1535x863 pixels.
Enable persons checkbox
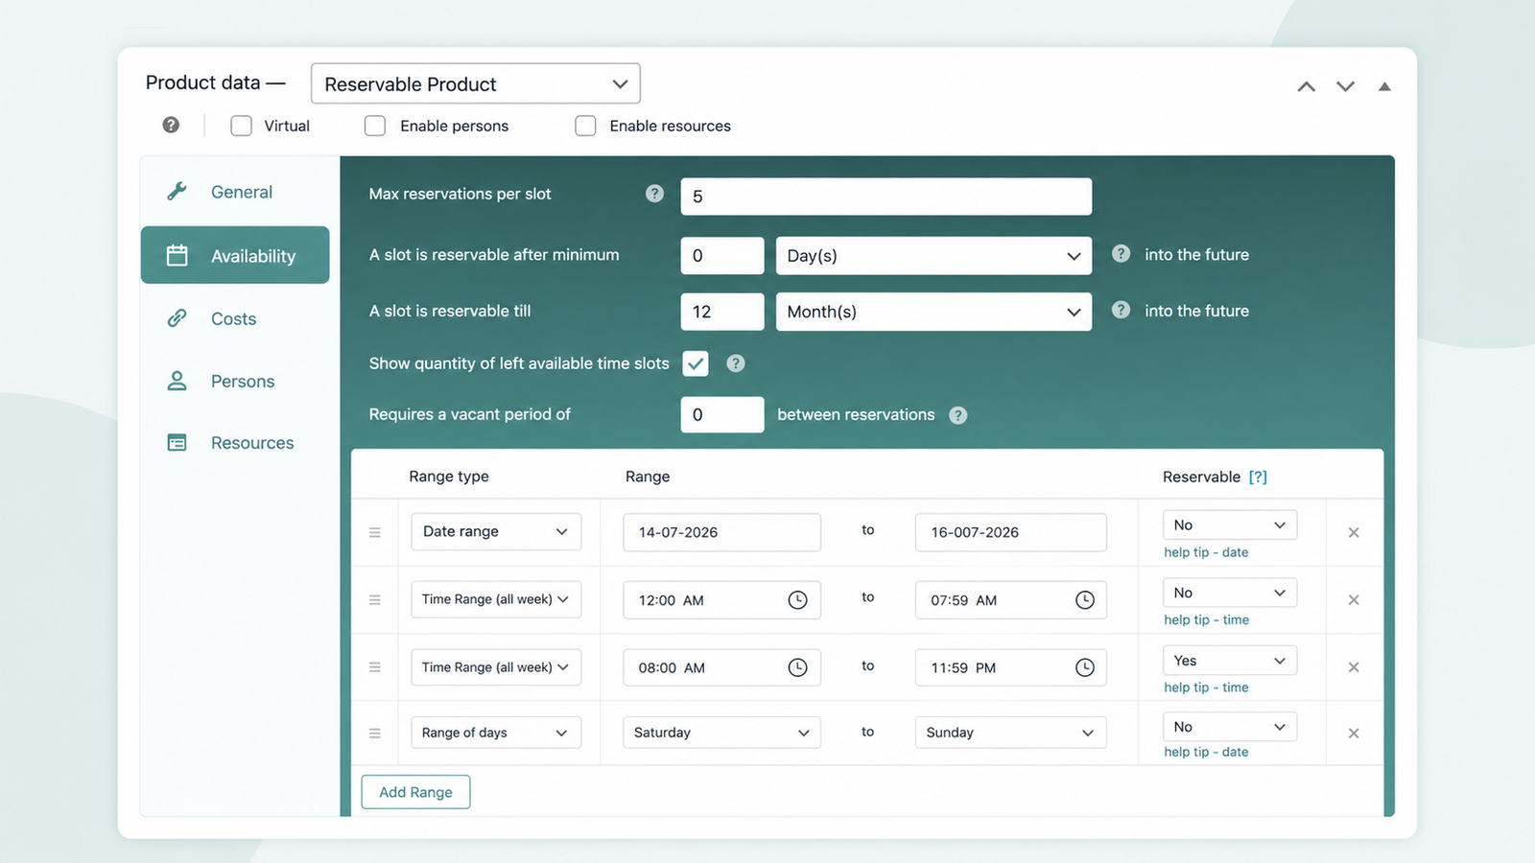[375, 126]
